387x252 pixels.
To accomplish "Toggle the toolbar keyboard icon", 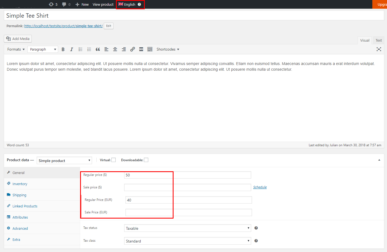I will click(x=150, y=49).
